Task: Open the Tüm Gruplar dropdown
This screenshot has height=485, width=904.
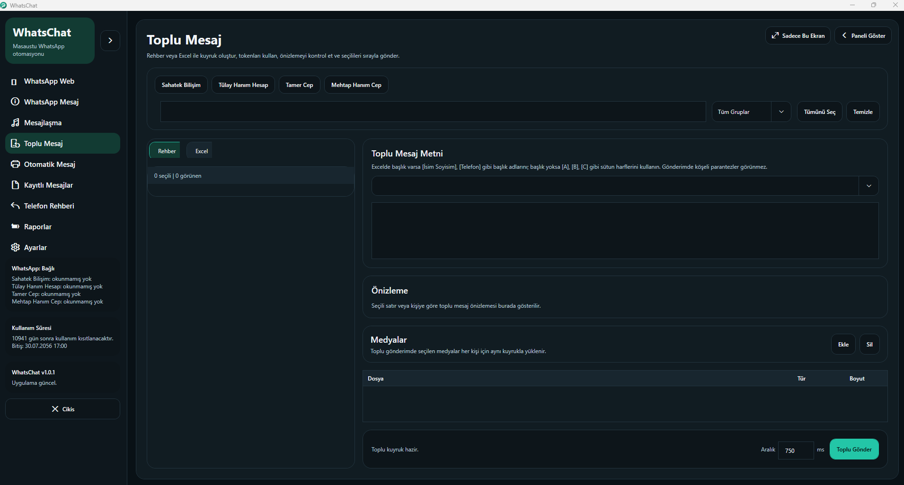Action: pos(751,112)
